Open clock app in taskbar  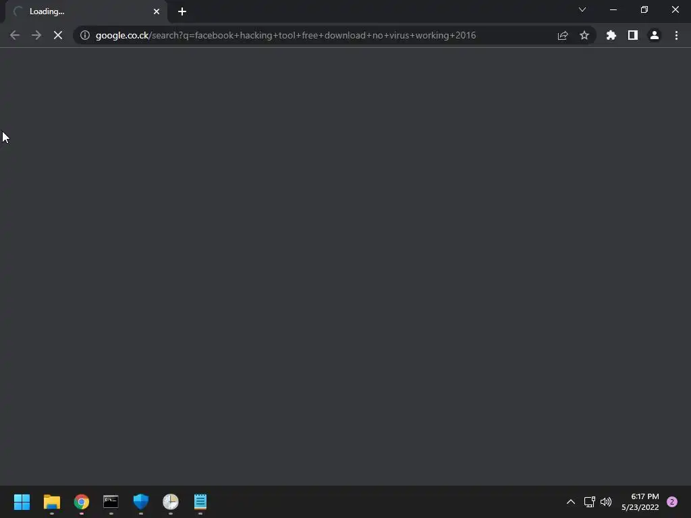pos(171,502)
